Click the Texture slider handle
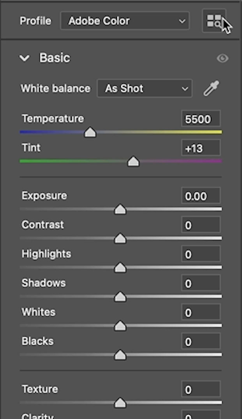The height and width of the screenshot is (419, 242). pyautogui.click(x=120, y=403)
